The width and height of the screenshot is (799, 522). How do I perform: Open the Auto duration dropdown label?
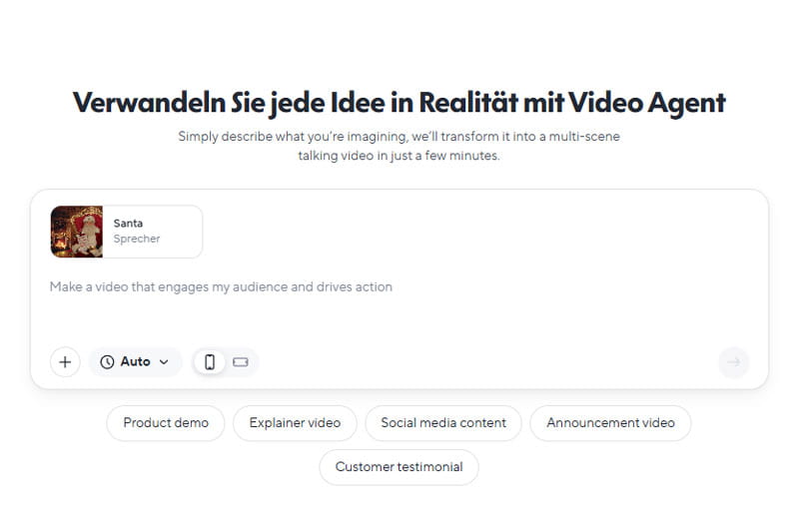pyautogui.click(x=136, y=362)
